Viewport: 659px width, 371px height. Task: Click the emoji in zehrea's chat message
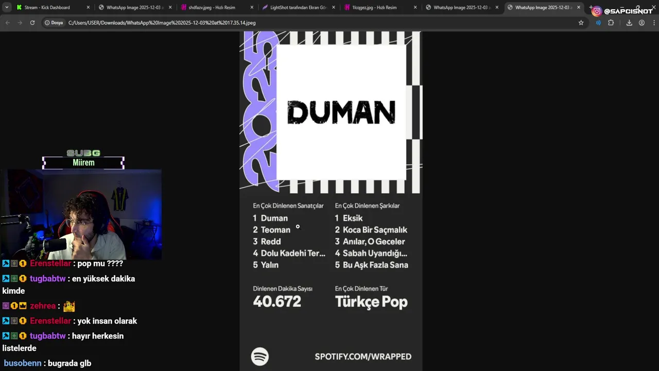click(x=69, y=306)
